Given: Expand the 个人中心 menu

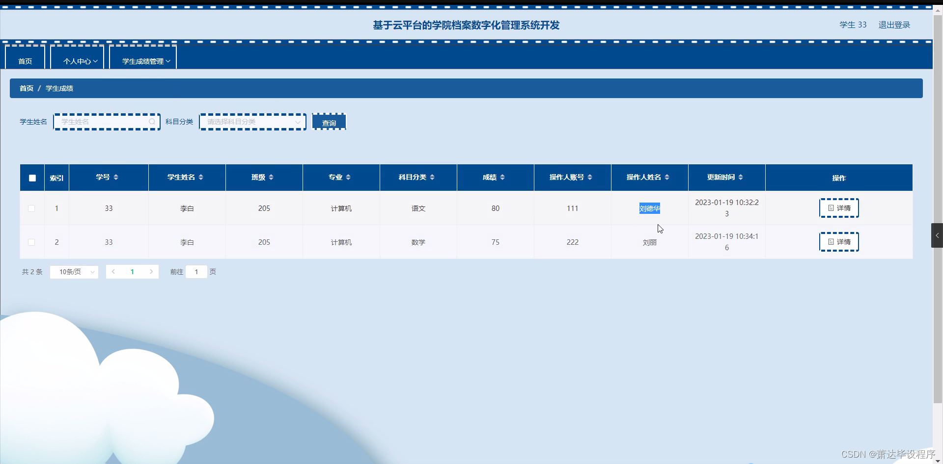Looking at the screenshot, I should coord(77,58).
